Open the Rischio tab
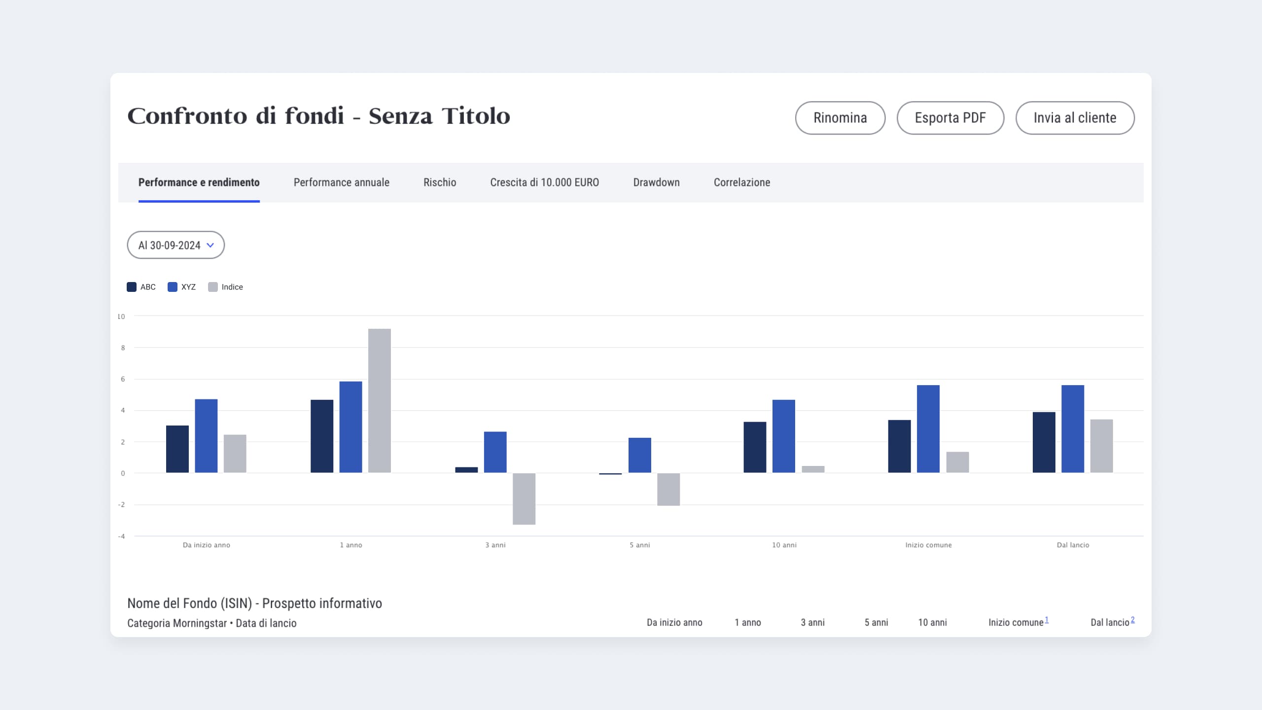The height and width of the screenshot is (710, 1262). pyautogui.click(x=439, y=182)
